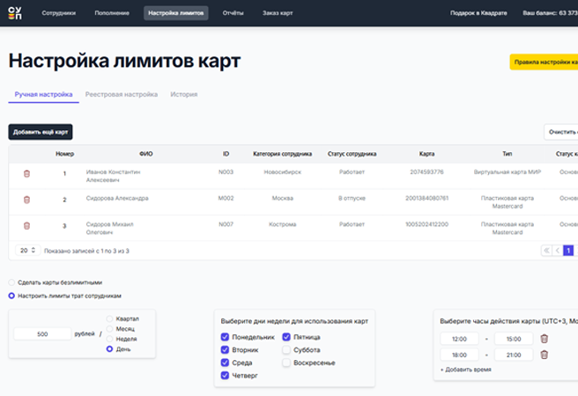Click trash icon for Сидорова Александра row
This screenshot has width=578, height=396.
pyautogui.click(x=26, y=200)
